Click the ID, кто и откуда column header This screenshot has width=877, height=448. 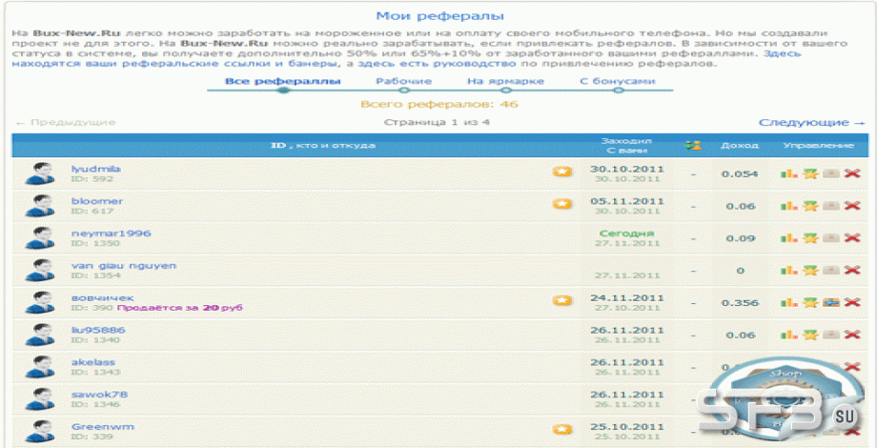point(323,146)
